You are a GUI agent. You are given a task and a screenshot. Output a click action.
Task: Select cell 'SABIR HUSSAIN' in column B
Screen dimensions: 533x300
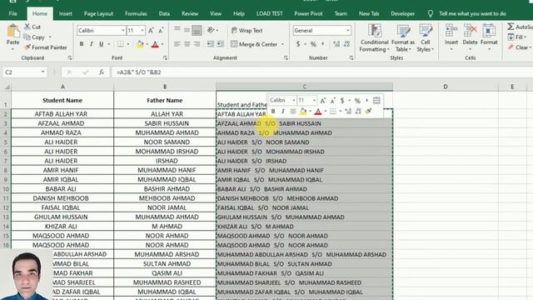[165, 123]
